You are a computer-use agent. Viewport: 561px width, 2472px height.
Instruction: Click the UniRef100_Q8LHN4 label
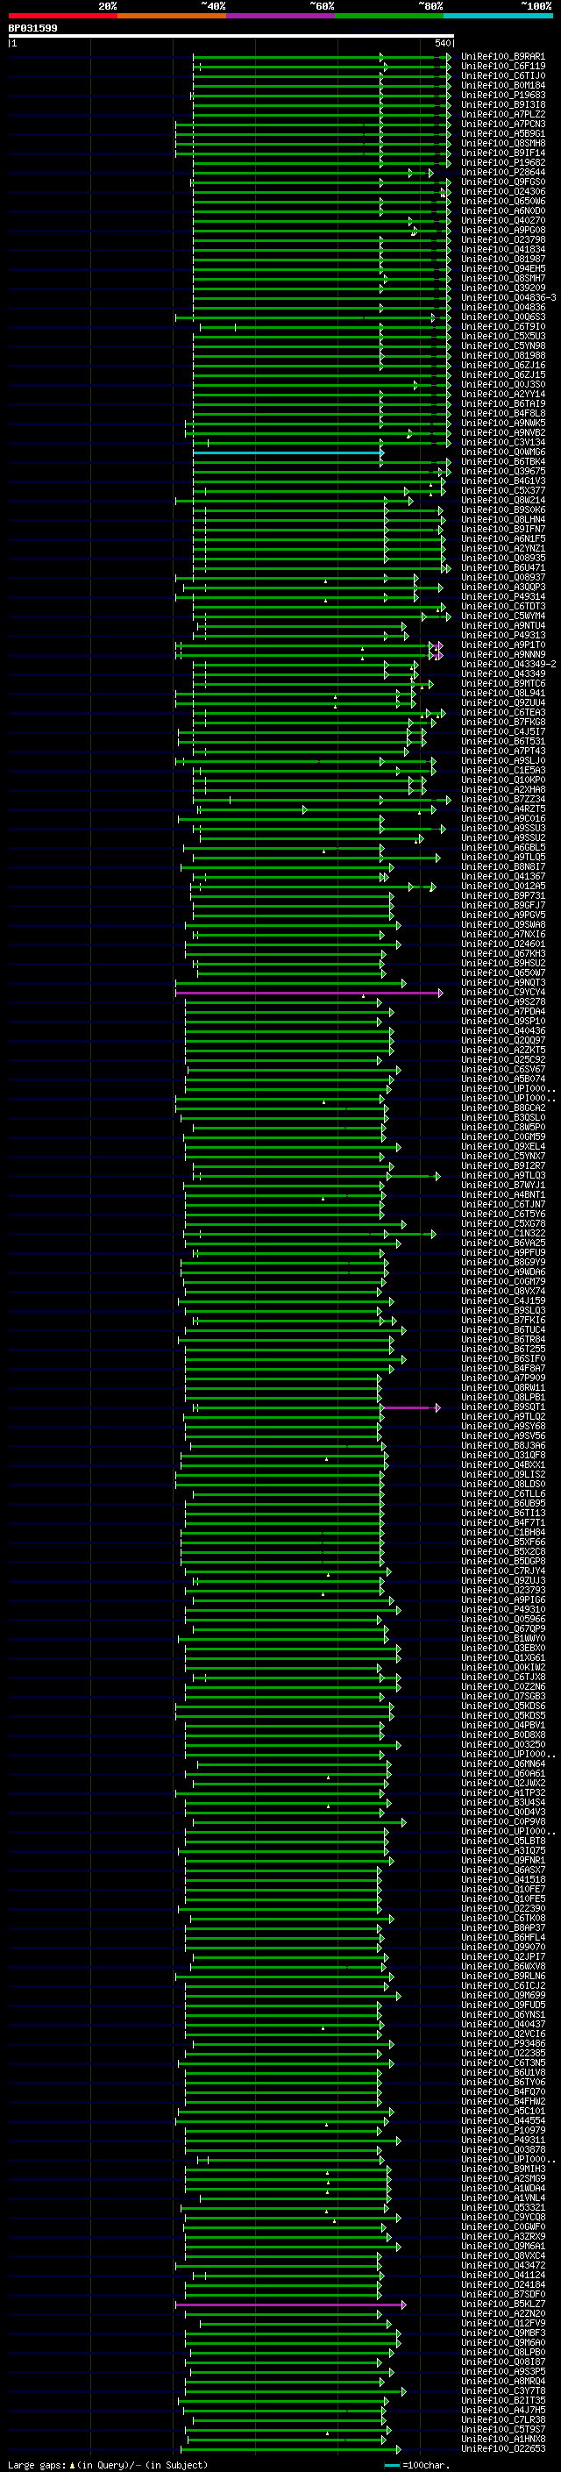[503, 520]
